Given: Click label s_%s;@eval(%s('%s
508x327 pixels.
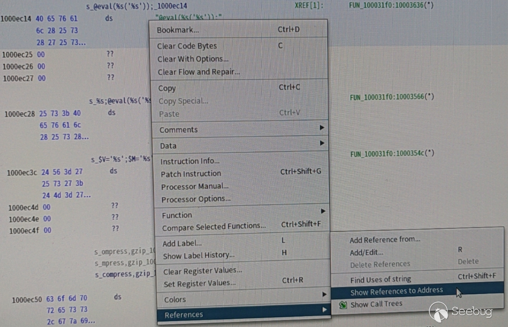Looking at the screenshot, I should coord(120,101).
